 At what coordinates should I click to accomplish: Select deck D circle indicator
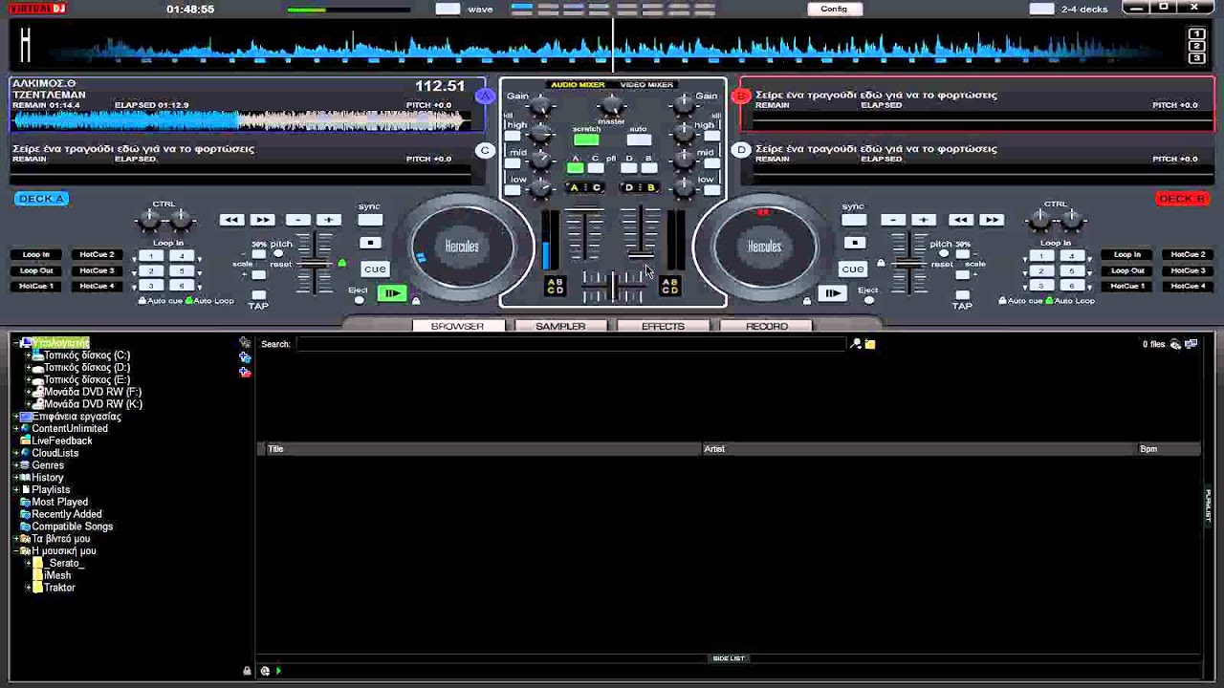740,150
